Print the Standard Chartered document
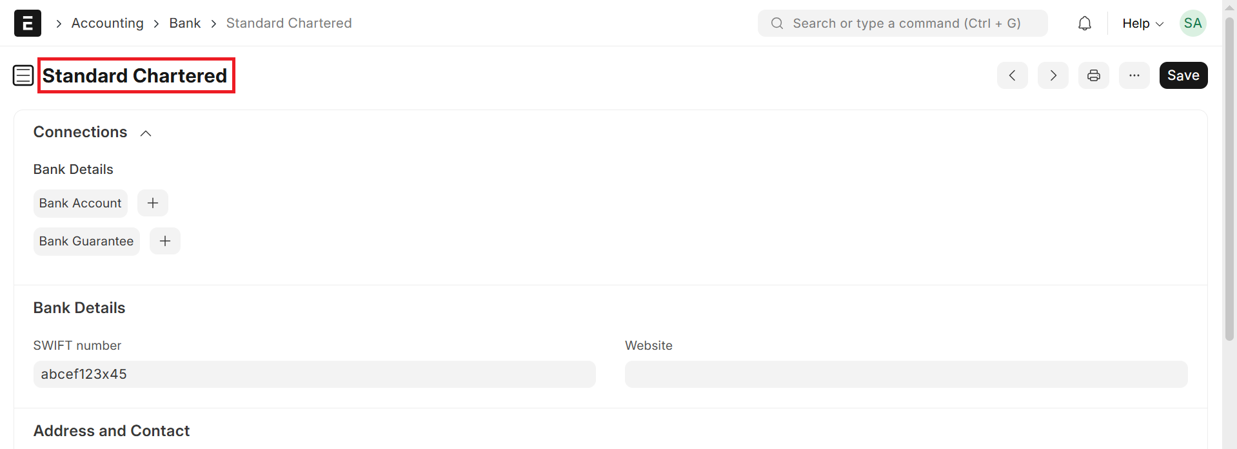 coord(1094,75)
